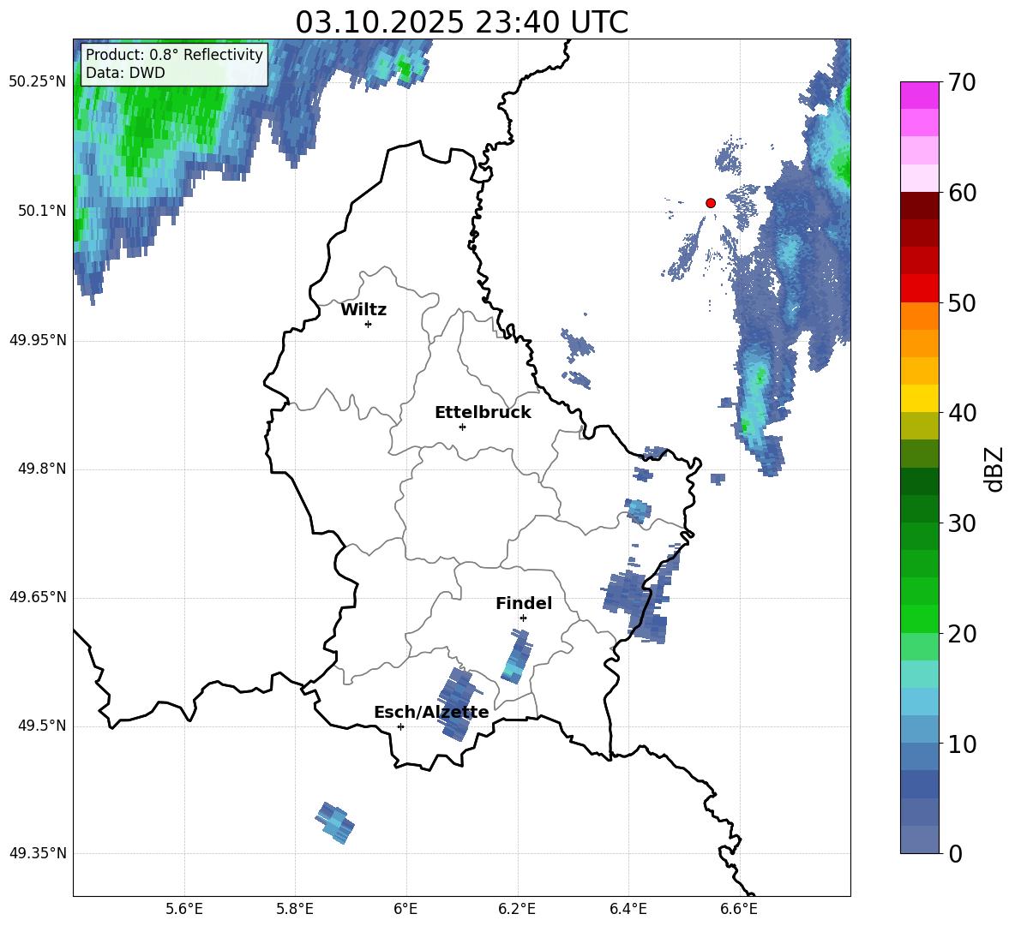Click the 49.5°N latitude label
Image resolution: width=1015 pixels, height=926 pixels.
(42, 726)
